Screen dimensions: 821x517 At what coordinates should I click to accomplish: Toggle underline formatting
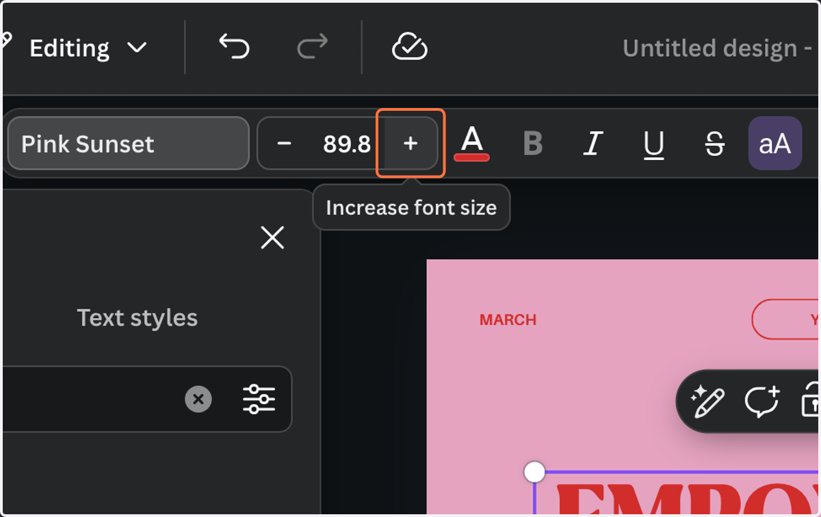click(x=654, y=144)
